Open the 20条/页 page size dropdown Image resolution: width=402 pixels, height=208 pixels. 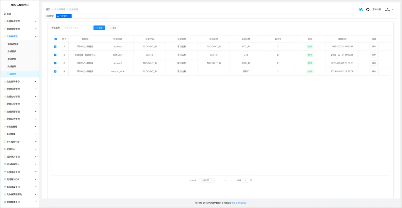point(206,180)
